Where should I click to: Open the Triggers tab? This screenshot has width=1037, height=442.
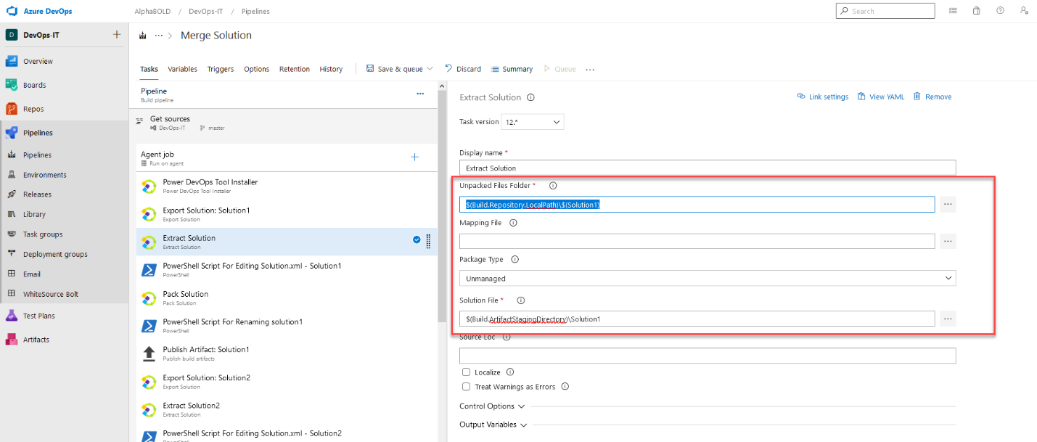pyautogui.click(x=220, y=69)
